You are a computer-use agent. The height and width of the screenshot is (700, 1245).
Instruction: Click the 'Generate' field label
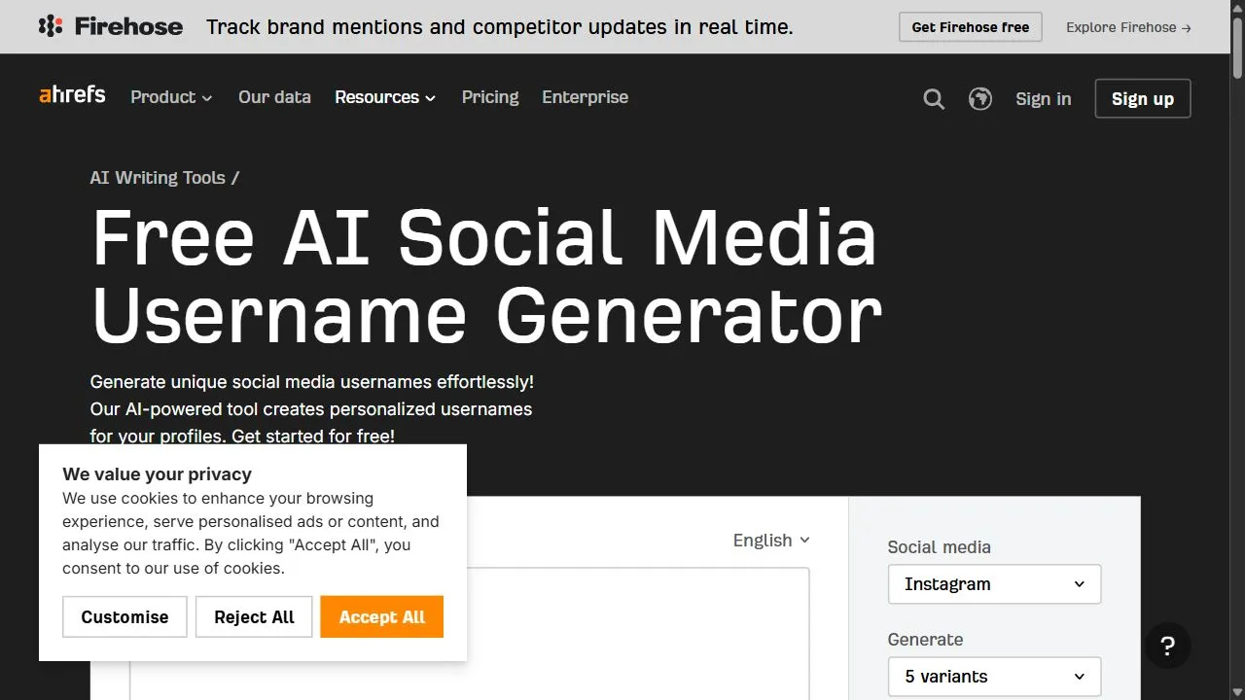coord(926,640)
